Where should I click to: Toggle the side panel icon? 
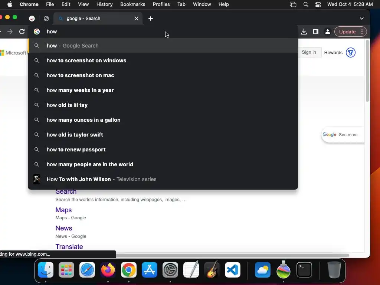pyautogui.click(x=315, y=32)
